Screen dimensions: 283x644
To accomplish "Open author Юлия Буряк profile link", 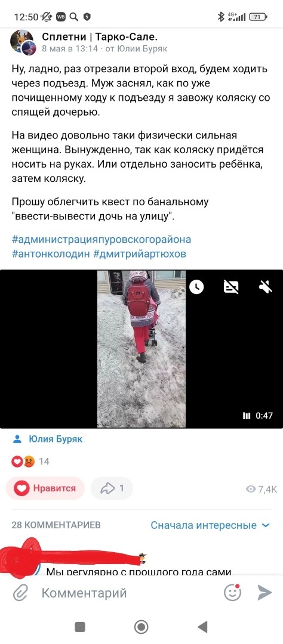I will click(x=56, y=439).
